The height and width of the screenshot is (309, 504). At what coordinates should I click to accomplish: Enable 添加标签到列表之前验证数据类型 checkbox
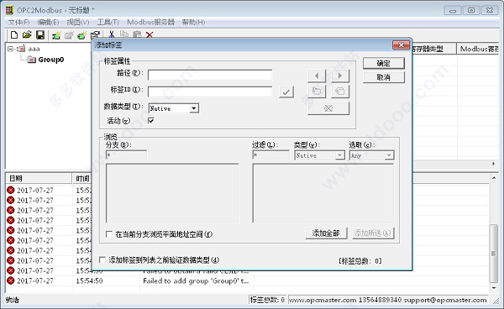(x=102, y=259)
